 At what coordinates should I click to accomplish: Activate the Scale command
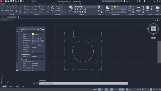(x=34, y=12)
